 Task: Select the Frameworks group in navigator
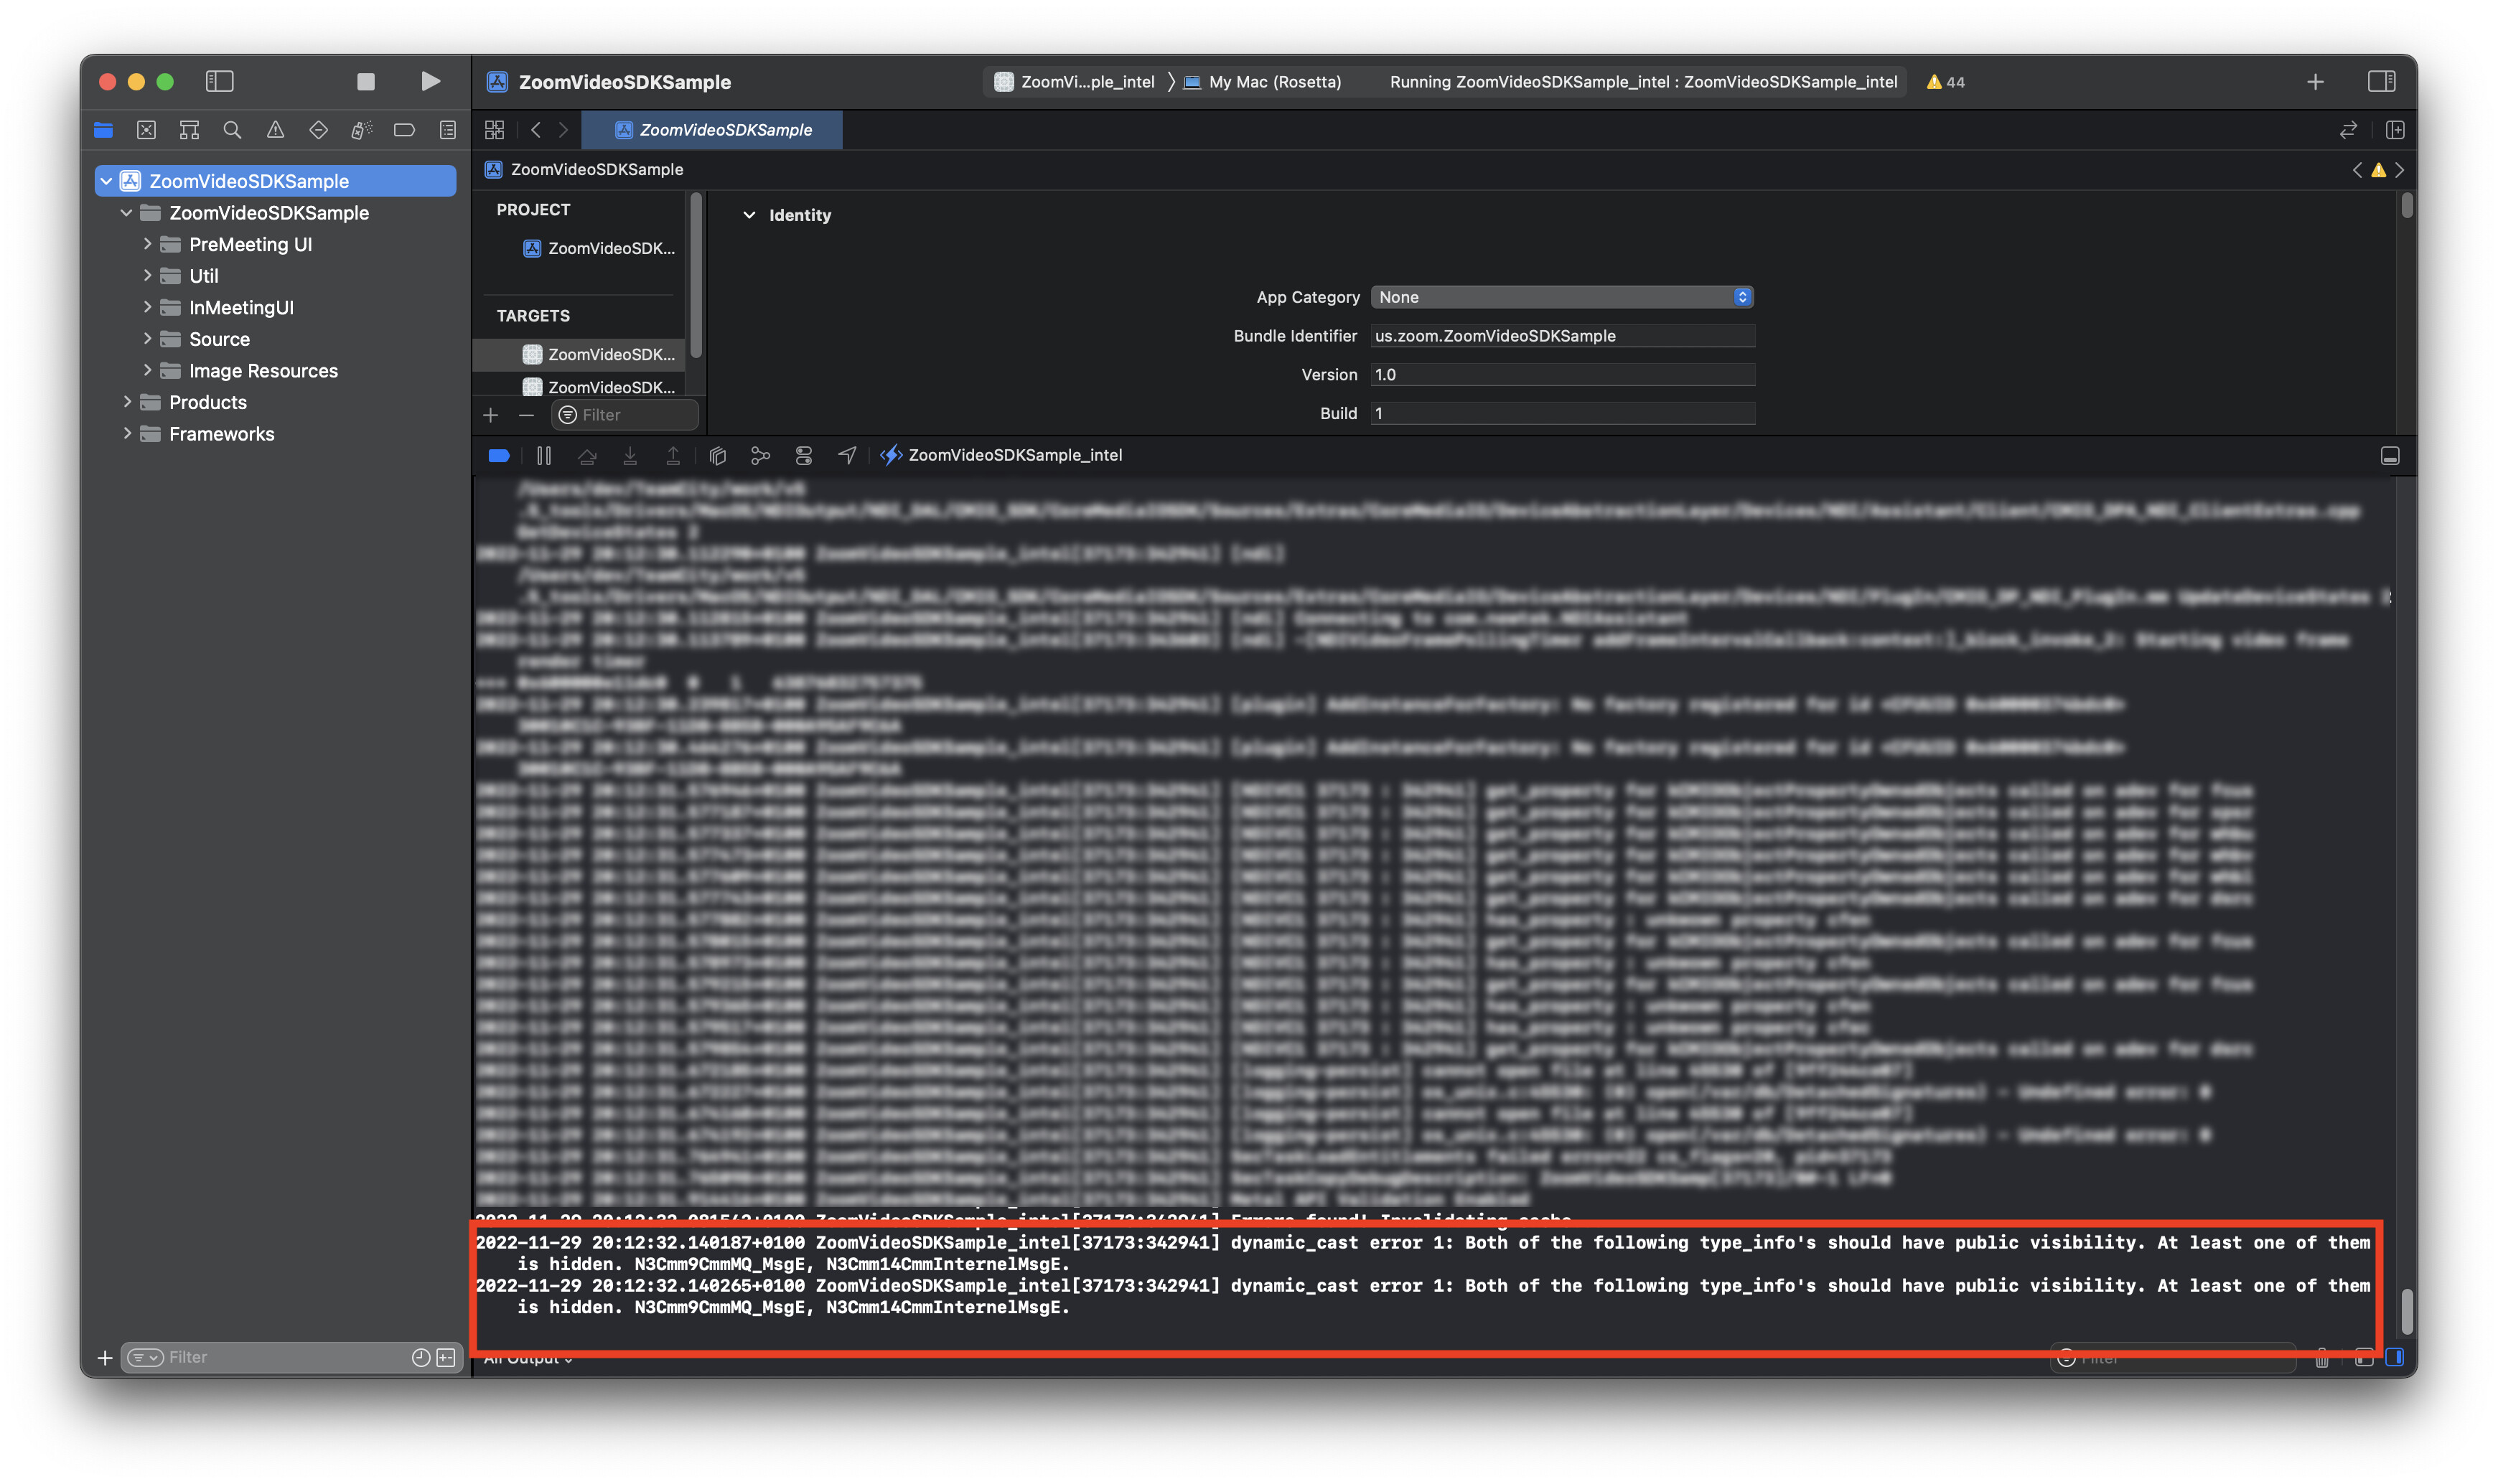coord(221,434)
